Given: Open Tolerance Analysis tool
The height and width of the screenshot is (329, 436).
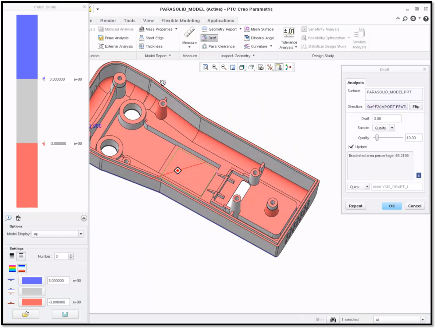Looking at the screenshot, I should [288, 38].
